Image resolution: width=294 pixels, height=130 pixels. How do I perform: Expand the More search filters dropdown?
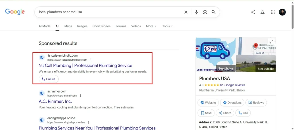pos(151,26)
